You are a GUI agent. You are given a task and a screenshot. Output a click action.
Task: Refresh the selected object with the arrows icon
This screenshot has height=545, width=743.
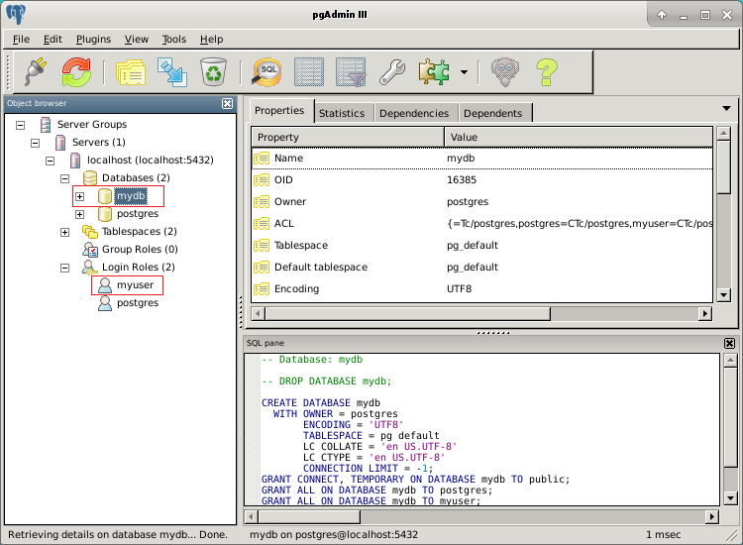(76, 72)
